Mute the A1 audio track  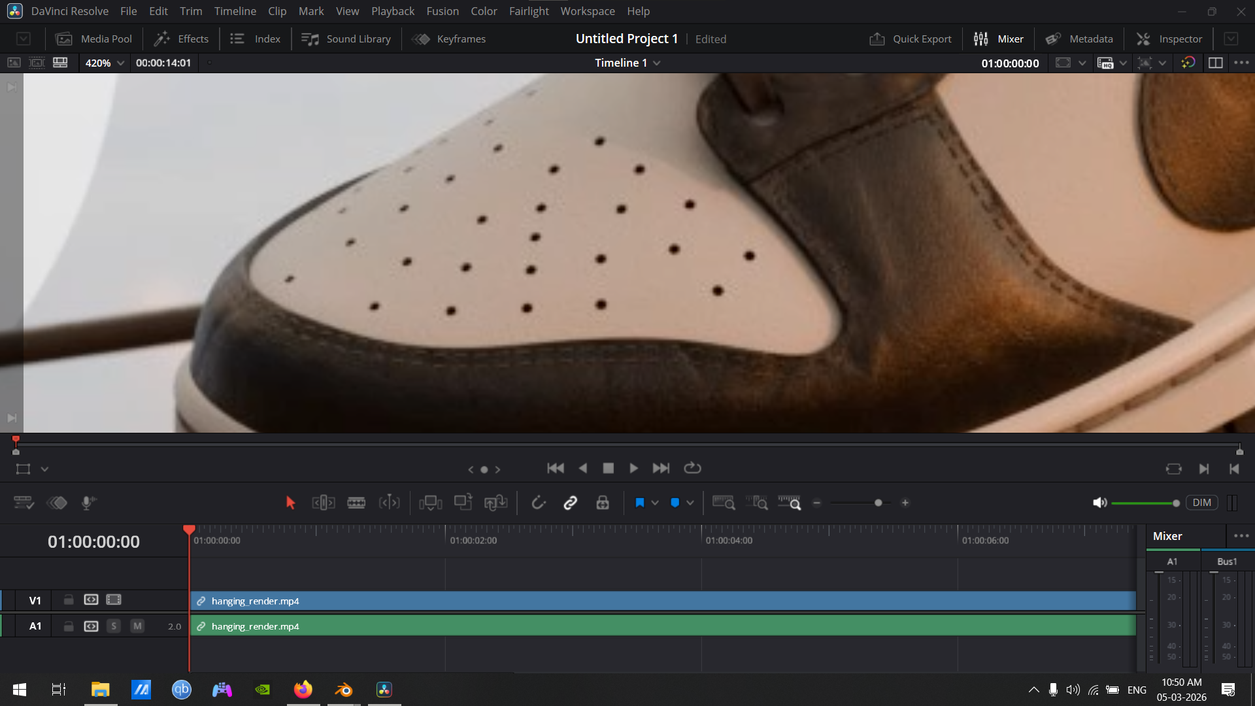click(x=137, y=626)
